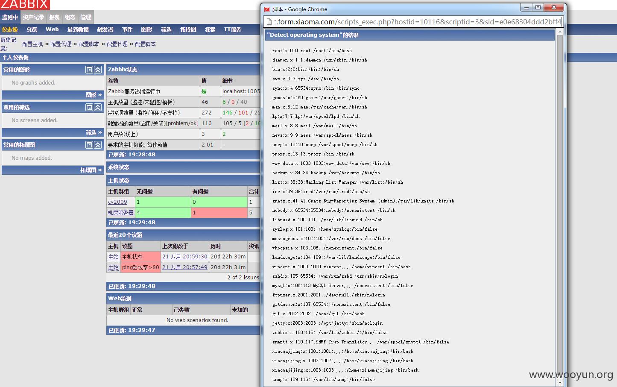Click timestamp 21 八月 20:59:30 link
This screenshot has width=617, height=387.
(185, 257)
